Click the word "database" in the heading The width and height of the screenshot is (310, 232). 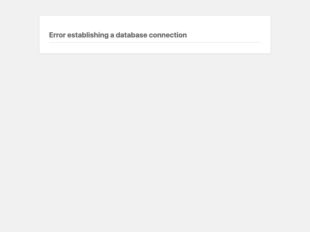tap(131, 35)
